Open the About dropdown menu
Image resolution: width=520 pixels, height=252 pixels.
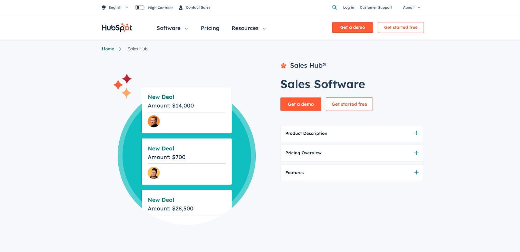[x=411, y=7]
